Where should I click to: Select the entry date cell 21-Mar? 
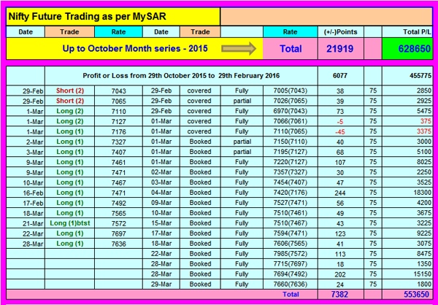point(26,223)
